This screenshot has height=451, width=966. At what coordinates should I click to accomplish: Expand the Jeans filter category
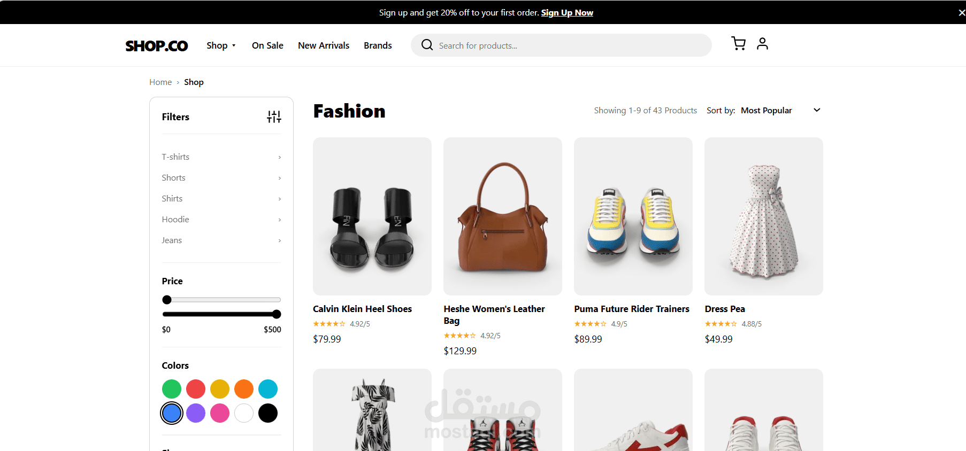221,240
